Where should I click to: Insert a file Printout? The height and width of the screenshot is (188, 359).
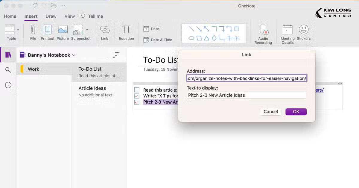click(x=47, y=32)
